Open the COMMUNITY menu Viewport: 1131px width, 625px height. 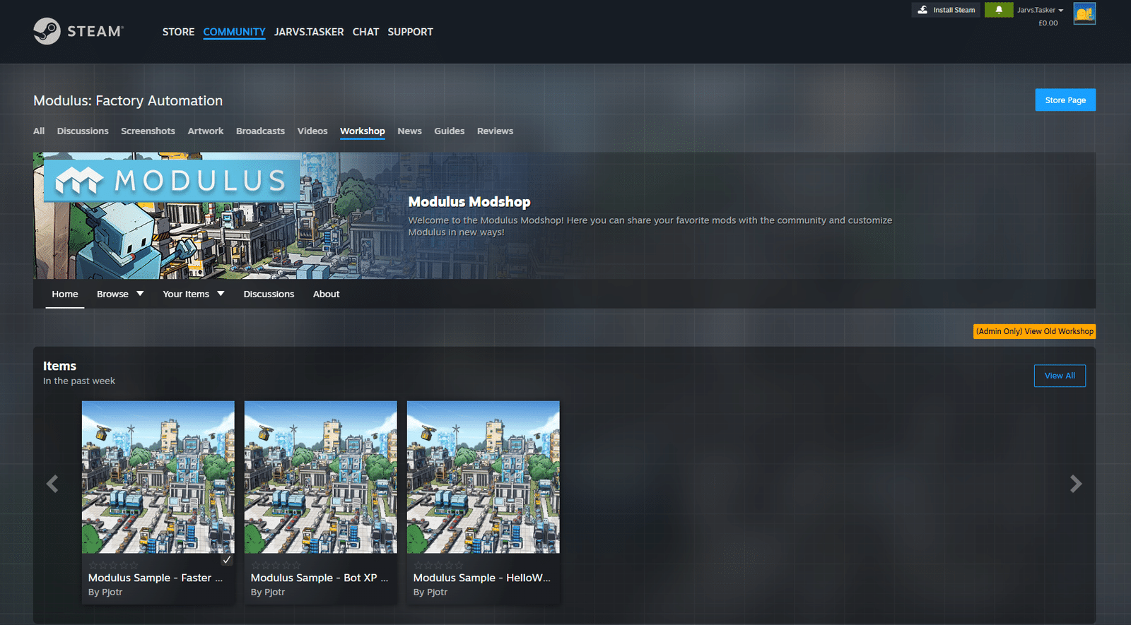click(234, 32)
